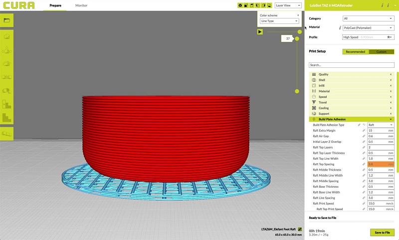The height and width of the screenshot is (240, 399).
Task: Click the 3D isometric camera view icon
Action: pyautogui.click(x=240, y=5)
